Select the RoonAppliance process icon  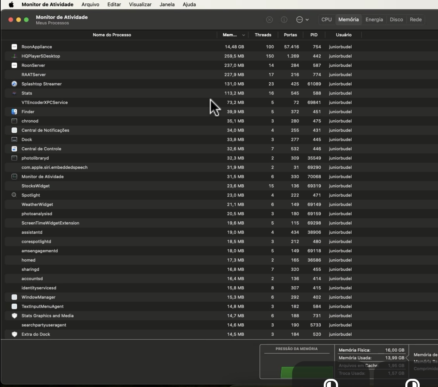tap(14, 47)
